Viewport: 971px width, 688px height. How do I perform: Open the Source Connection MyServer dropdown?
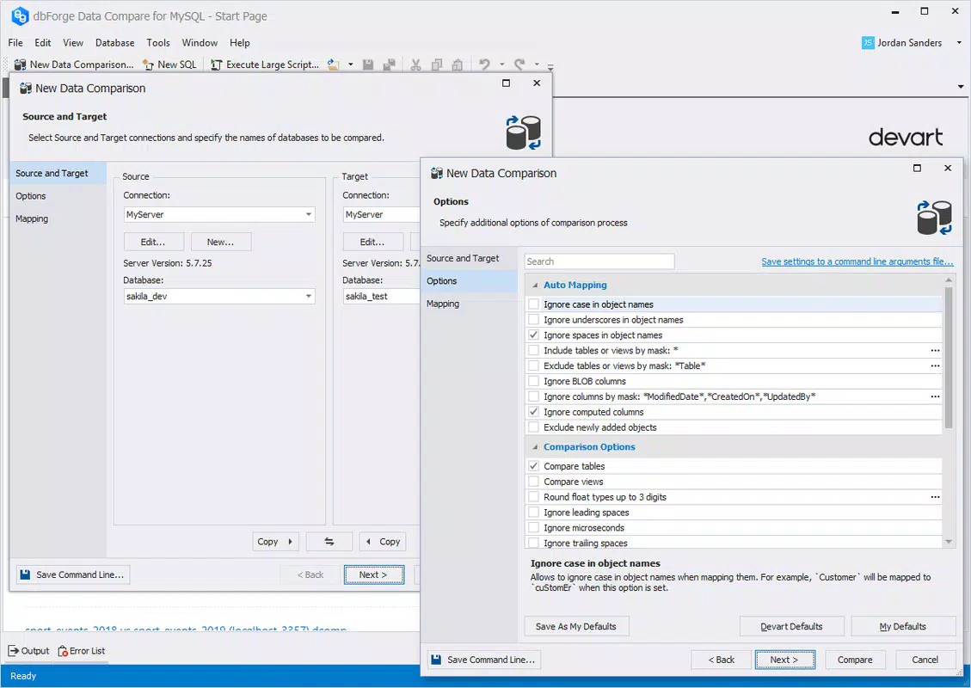(308, 214)
